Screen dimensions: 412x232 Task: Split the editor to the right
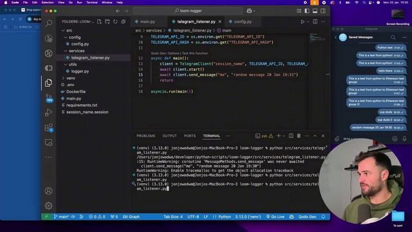click(x=315, y=21)
